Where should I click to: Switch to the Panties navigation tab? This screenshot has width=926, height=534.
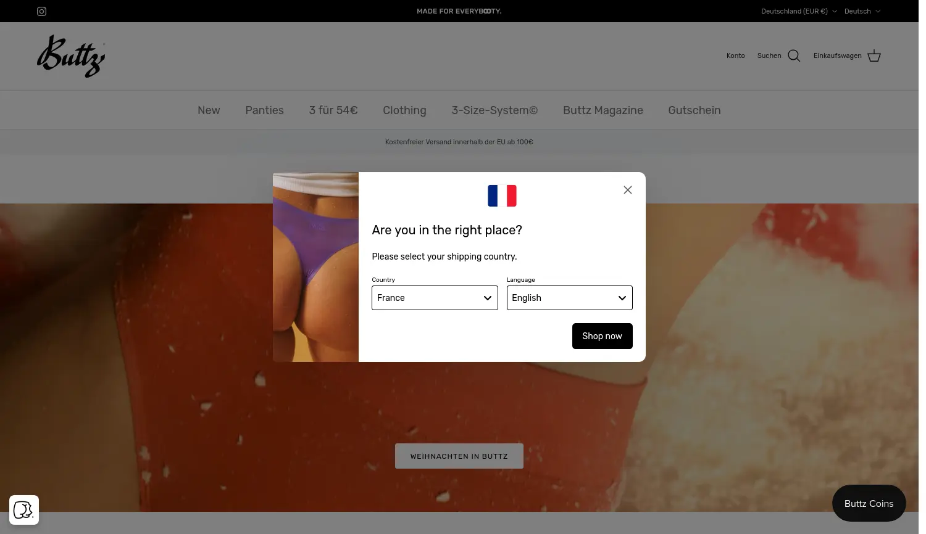[264, 110]
